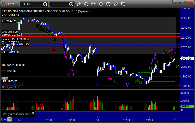Image resolution: width=195 pixels, height=123 pixels.
Task: Click the bar replay play button
Action: pyautogui.click(x=101, y=4)
